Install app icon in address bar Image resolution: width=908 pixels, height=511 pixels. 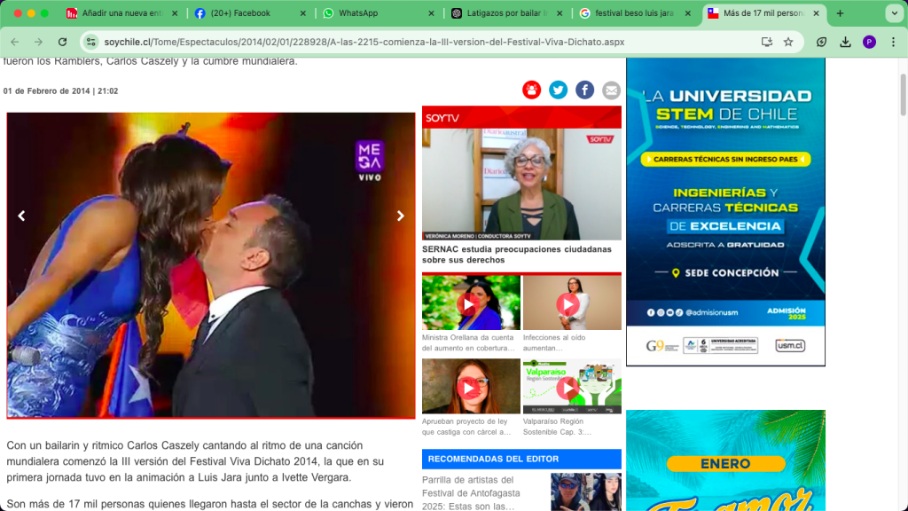point(767,42)
